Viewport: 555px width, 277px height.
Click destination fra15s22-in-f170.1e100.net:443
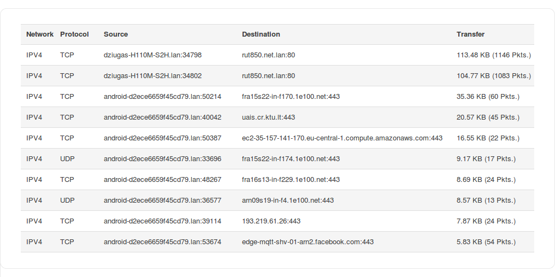(291, 97)
